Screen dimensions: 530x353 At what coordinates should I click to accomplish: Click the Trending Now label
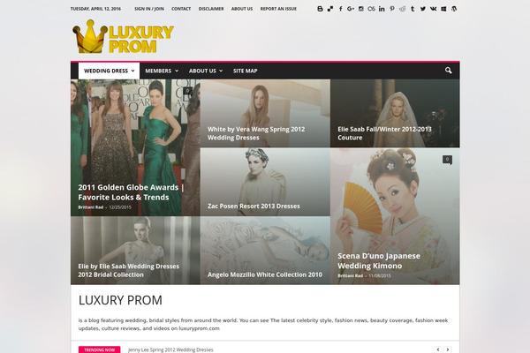[x=99, y=349]
